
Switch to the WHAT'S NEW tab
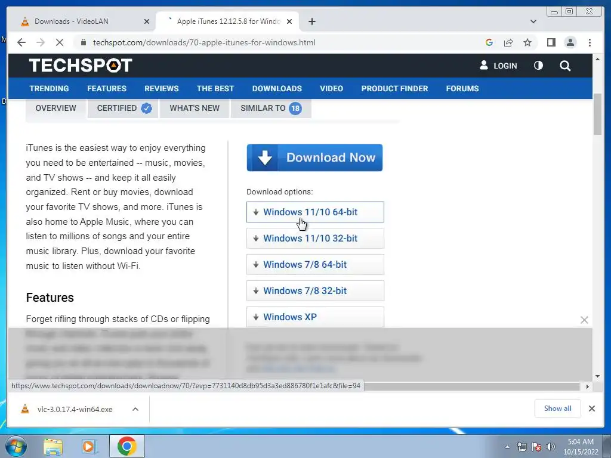pyautogui.click(x=195, y=109)
